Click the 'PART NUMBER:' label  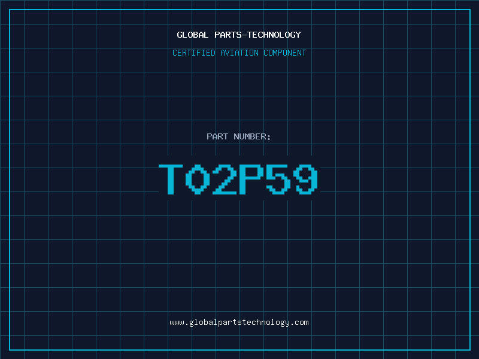click(x=239, y=136)
